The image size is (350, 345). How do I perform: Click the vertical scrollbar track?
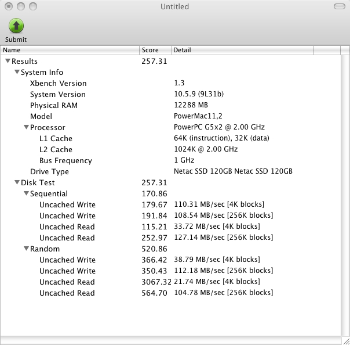[345, 195]
